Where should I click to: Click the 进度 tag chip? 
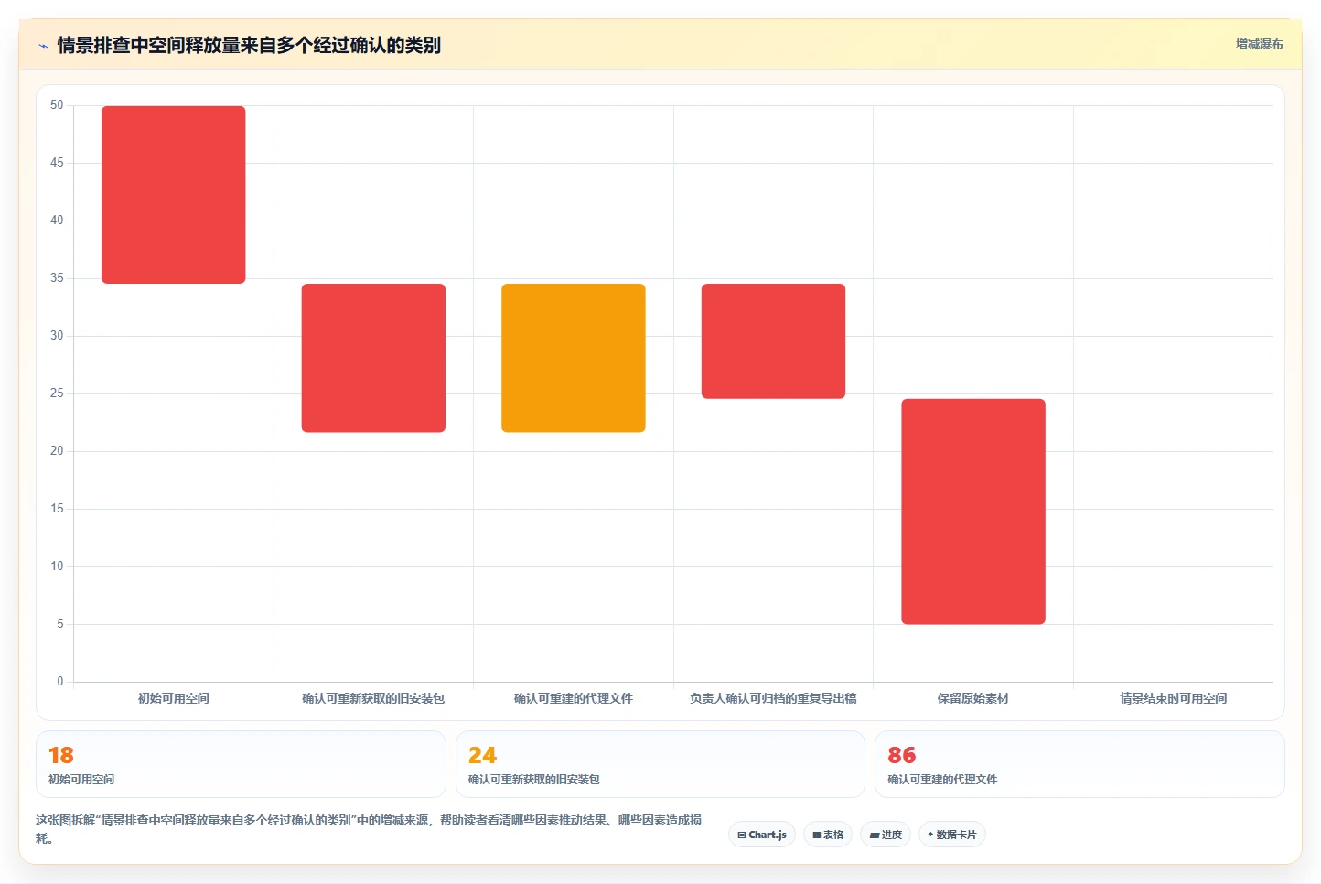(886, 835)
